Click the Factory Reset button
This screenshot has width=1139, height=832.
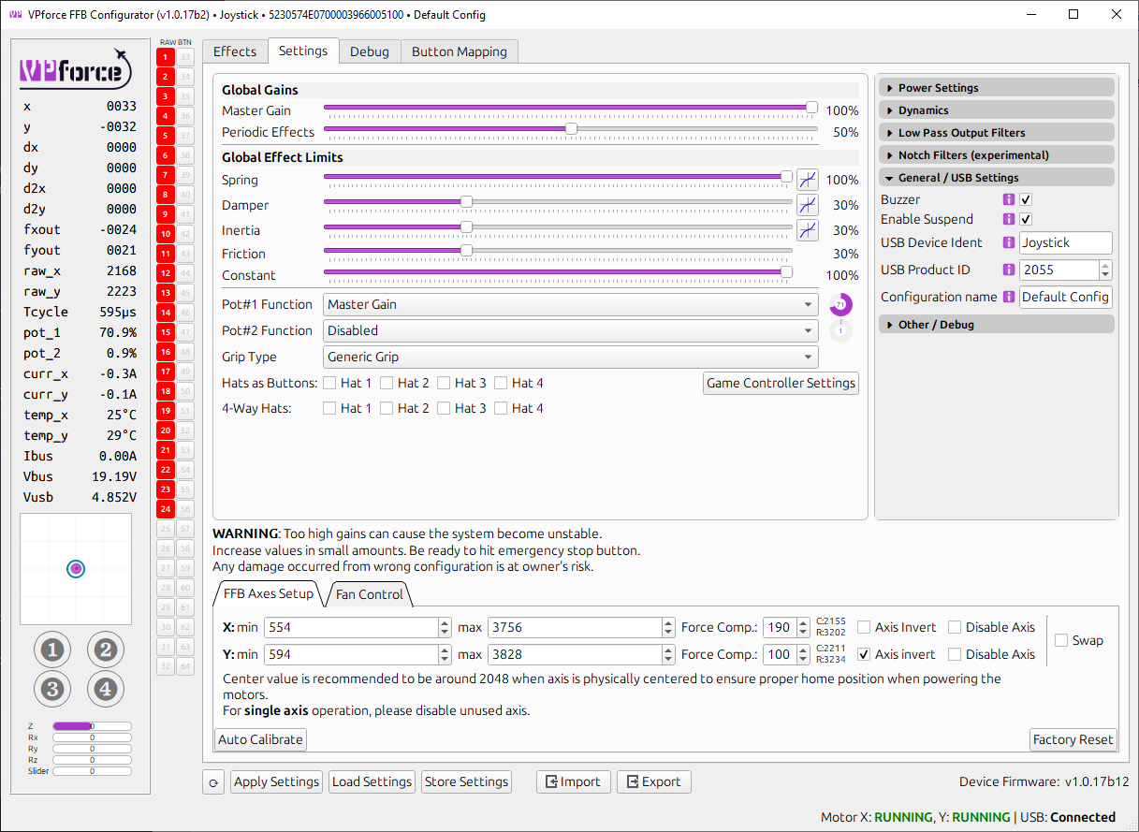coord(1073,739)
